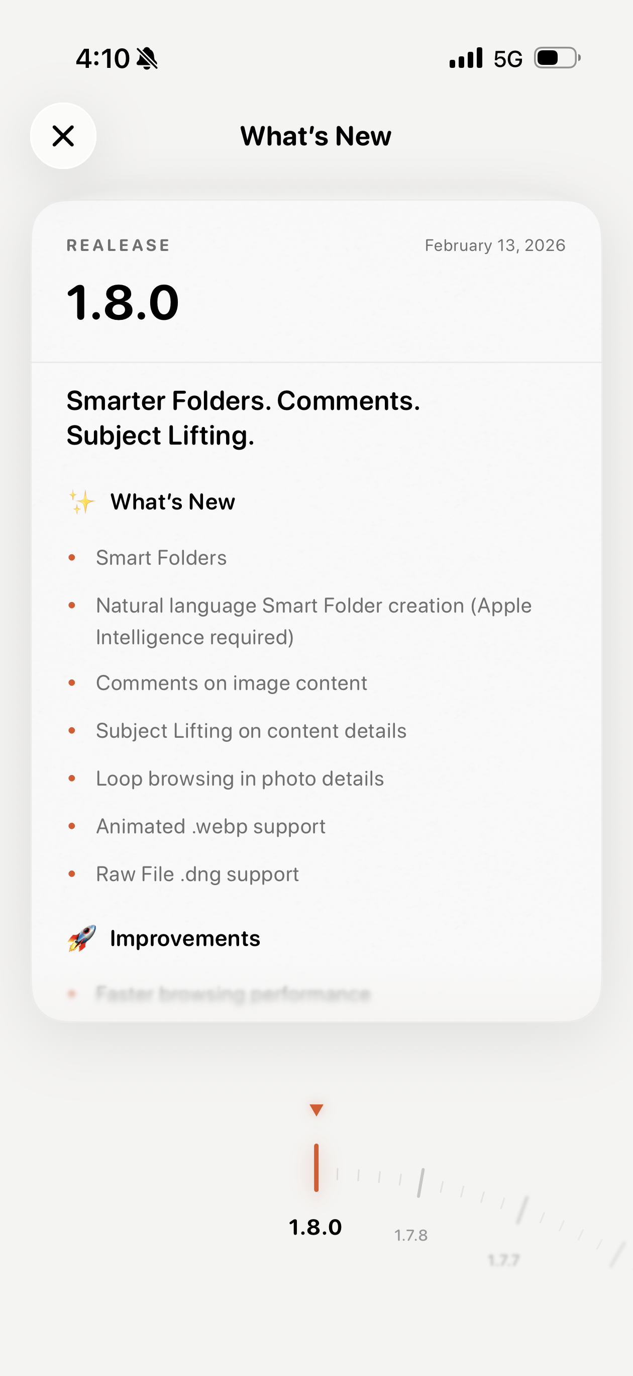This screenshot has height=1376, width=633.
Task: Tap the Animated .webp support item
Action: tap(211, 826)
